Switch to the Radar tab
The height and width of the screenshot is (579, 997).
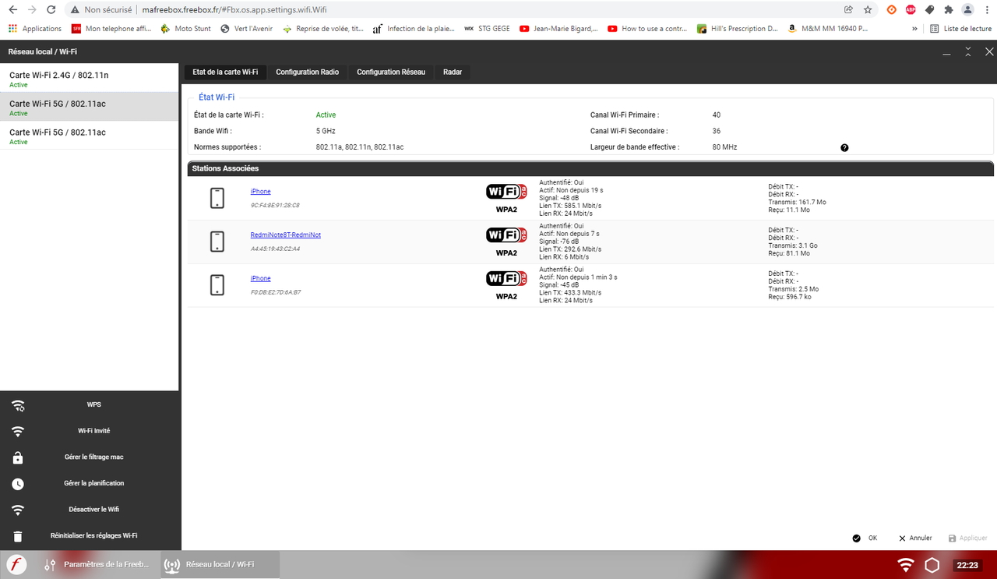point(453,72)
